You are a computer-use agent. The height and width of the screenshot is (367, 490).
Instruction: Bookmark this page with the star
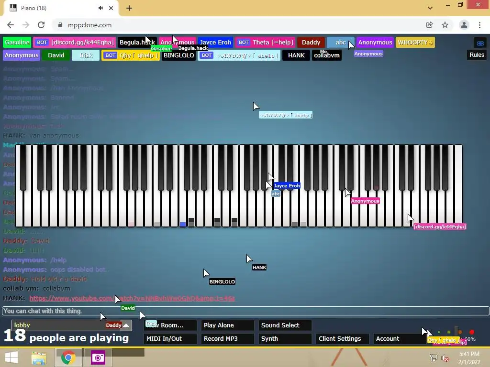445,25
